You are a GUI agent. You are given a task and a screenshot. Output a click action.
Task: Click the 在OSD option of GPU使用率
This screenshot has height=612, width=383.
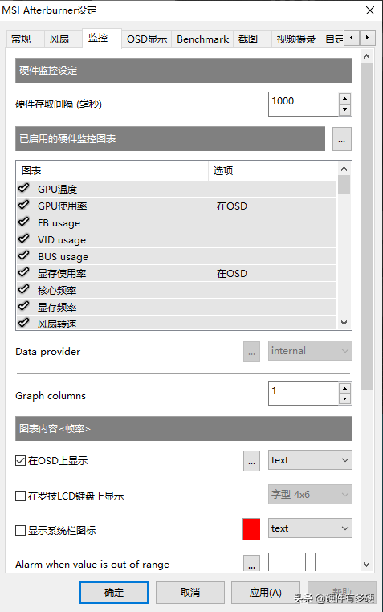coord(232,206)
